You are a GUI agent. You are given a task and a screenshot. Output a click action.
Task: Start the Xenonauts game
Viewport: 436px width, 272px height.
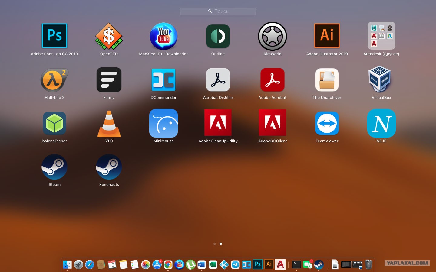click(x=109, y=167)
